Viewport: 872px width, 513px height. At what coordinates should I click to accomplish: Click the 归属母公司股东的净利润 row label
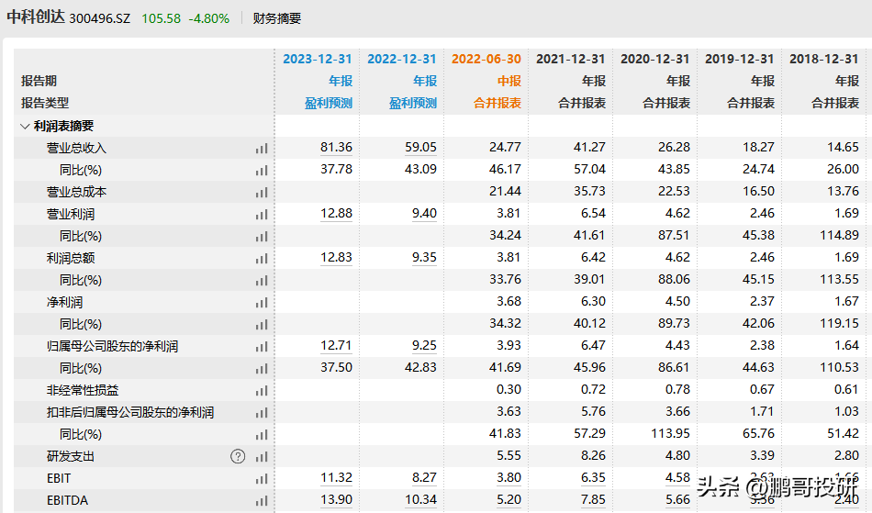(x=112, y=347)
